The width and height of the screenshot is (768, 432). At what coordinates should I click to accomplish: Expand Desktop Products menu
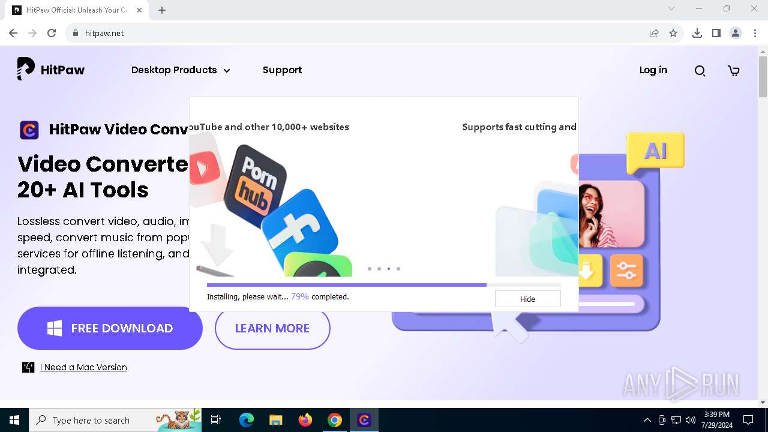point(181,70)
